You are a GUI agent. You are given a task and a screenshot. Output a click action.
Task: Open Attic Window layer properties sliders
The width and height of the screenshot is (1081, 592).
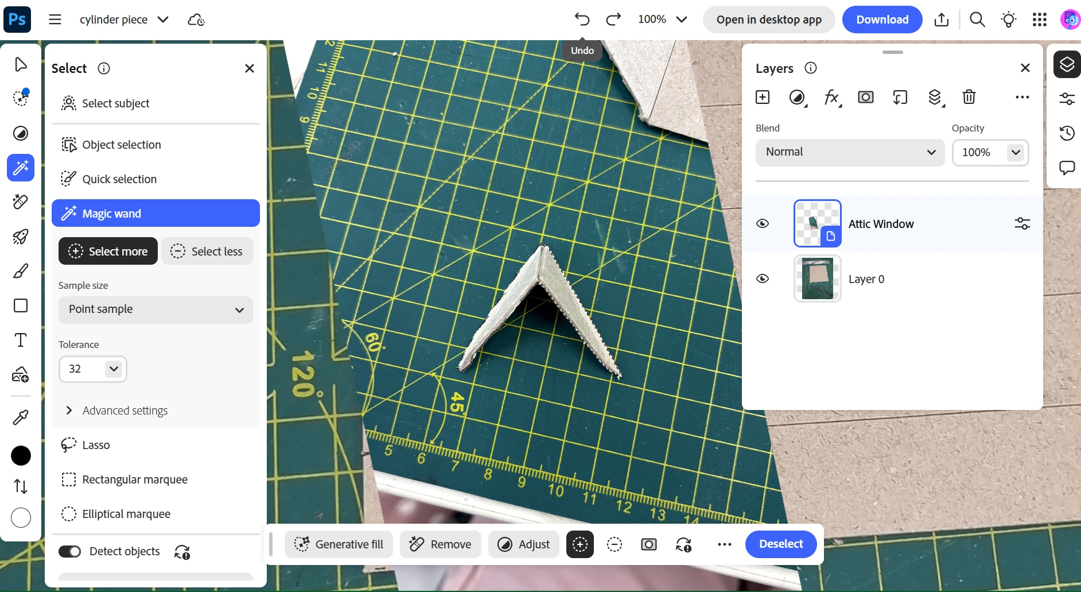[x=1022, y=223]
